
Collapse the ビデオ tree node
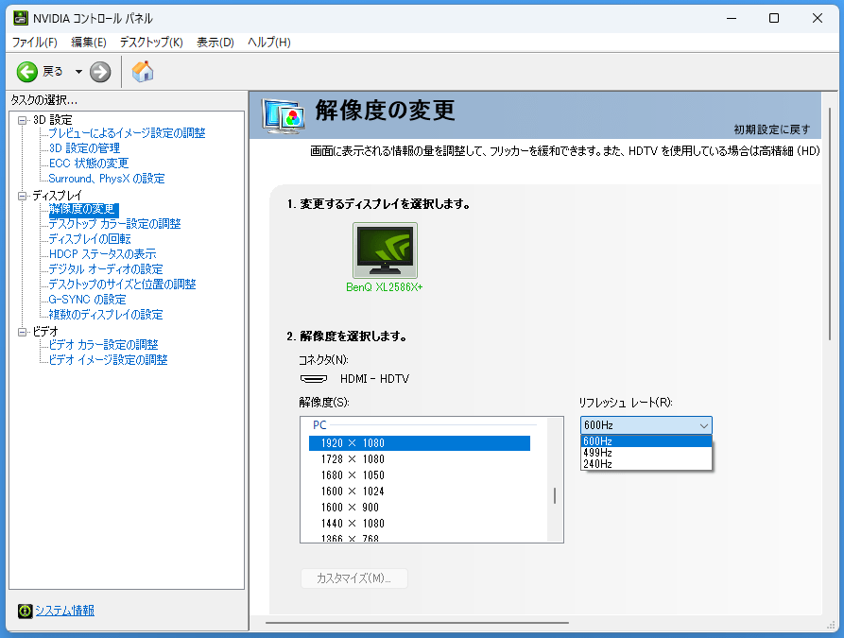pyautogui.click(x=22, y=332)
